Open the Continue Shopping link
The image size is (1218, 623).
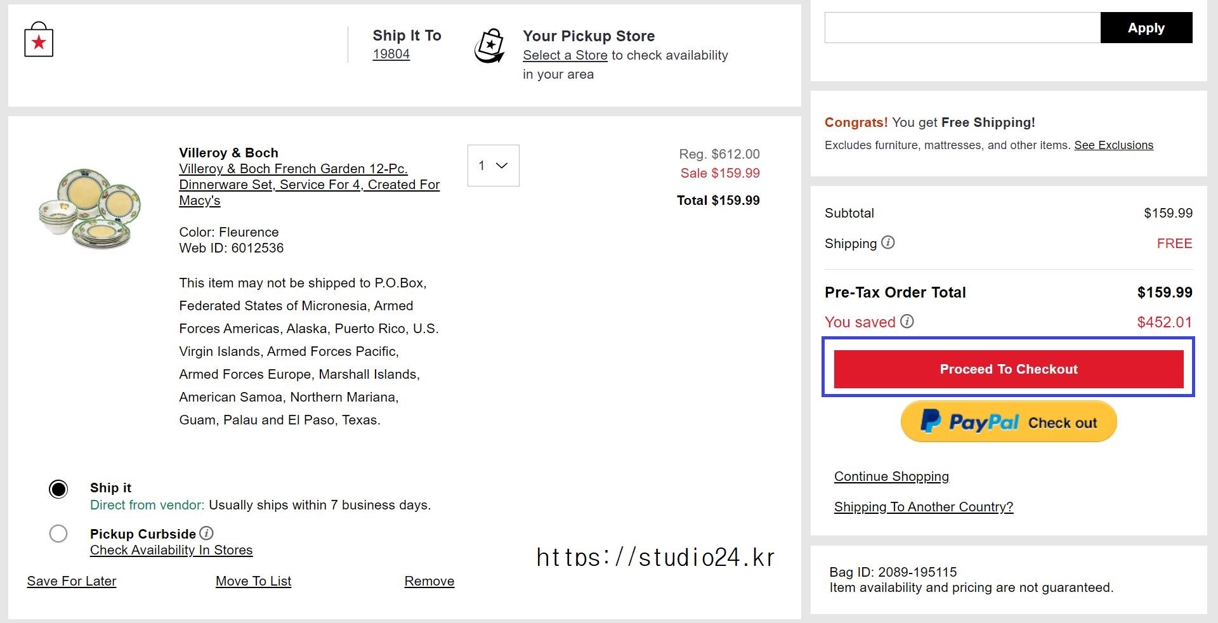pyautogui.click(x=891, y=476)
